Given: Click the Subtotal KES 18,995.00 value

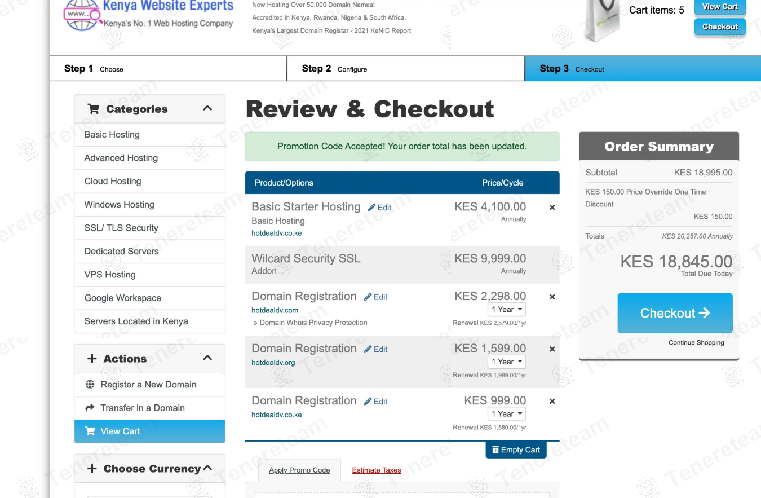Looking at the screenshot, I should click(703, 173).
